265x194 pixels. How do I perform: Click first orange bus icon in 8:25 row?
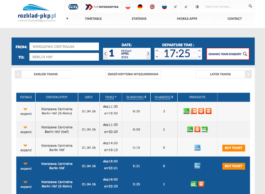tap(194, 111)
